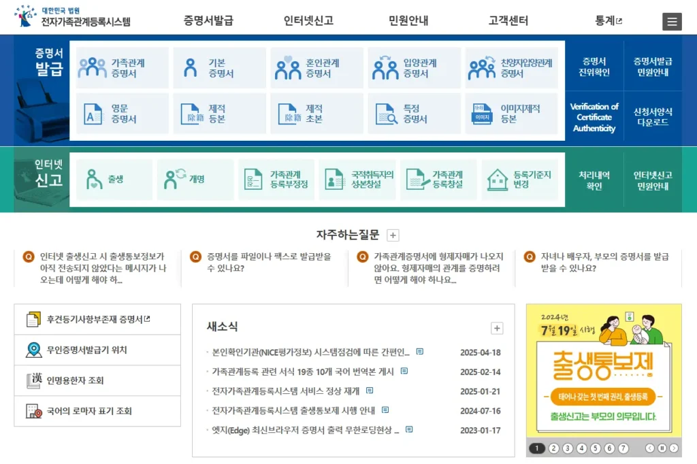The width and height of the screenshot is (697, 464).
Task: Click the 대한민국 법원 site logo
Action: click(x=72, y=16)
